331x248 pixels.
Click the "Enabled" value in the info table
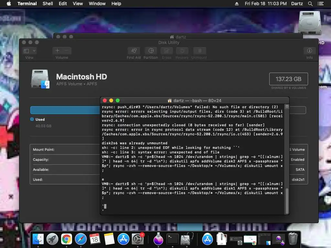pos(298,160)
